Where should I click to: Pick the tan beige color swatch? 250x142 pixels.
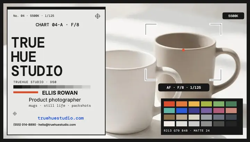(x=182, y=117)
